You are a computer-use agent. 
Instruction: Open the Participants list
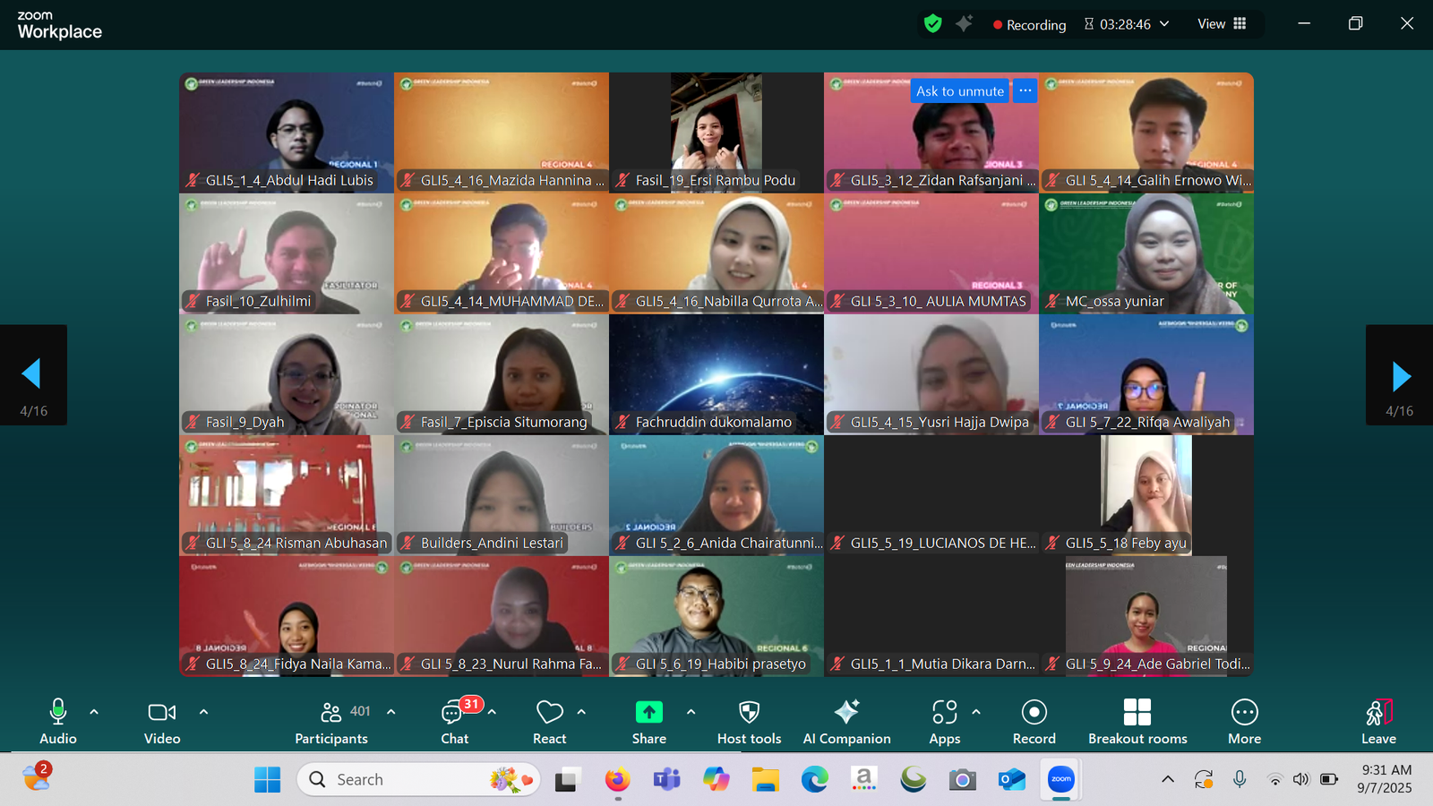[331, 714]
